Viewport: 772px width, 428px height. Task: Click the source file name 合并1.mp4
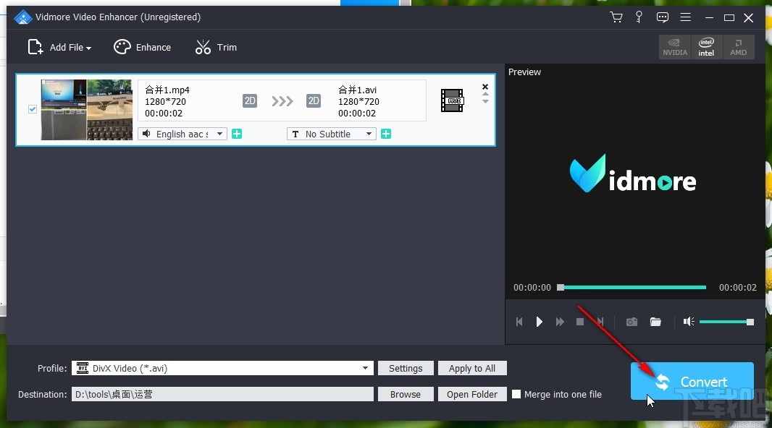tap(167, 90)
